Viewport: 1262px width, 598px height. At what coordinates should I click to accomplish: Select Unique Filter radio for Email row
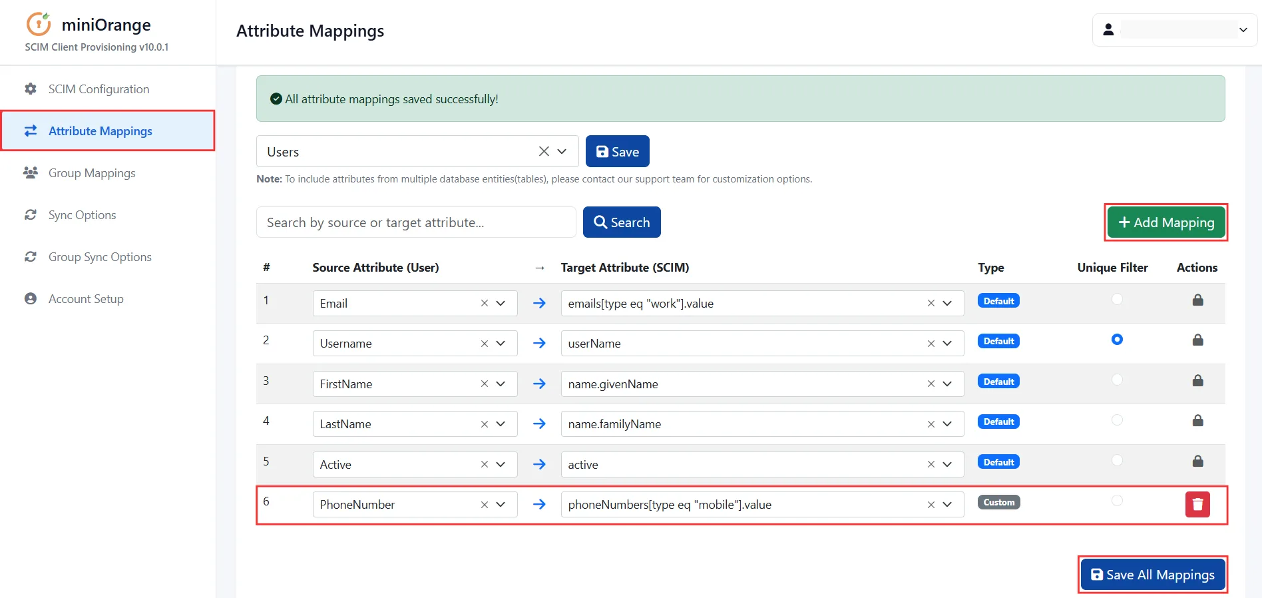click(x=1117, y=299)
